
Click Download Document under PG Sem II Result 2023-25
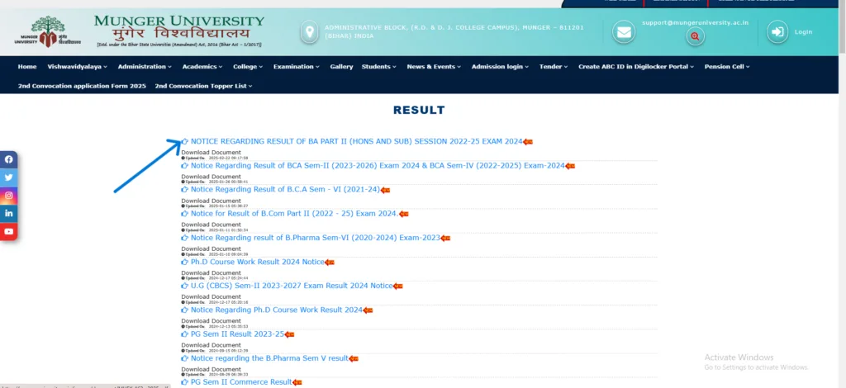(211, 345)
